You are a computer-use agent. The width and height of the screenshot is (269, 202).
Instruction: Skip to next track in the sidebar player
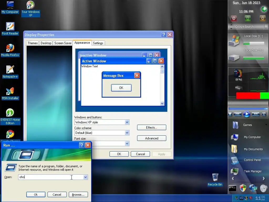pyautogui.click(x=256, y=114)
